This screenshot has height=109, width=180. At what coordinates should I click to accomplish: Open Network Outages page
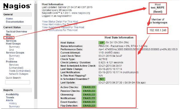19,74
